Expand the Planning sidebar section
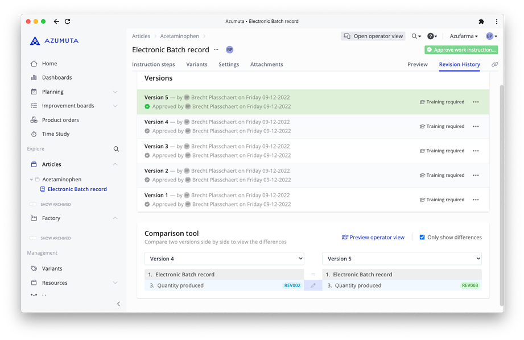 (115, 92)
